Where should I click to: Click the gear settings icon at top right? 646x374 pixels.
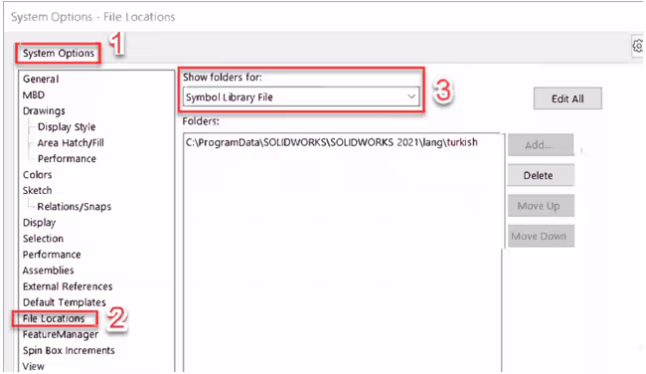[638, 46]
